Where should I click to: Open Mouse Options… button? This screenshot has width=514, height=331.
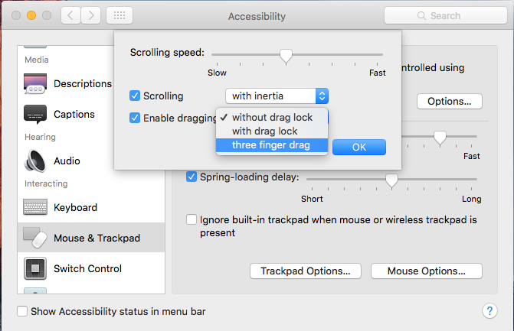(427, 271)
